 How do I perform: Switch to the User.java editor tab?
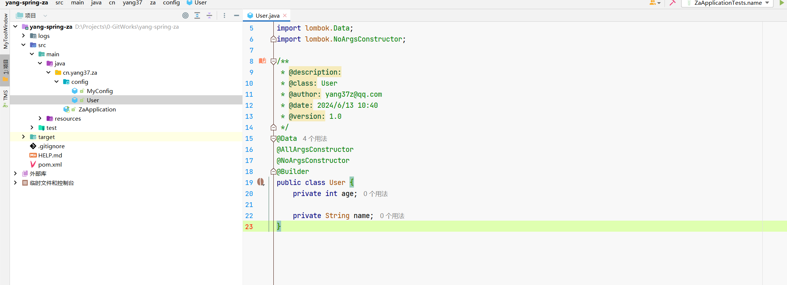267,15
